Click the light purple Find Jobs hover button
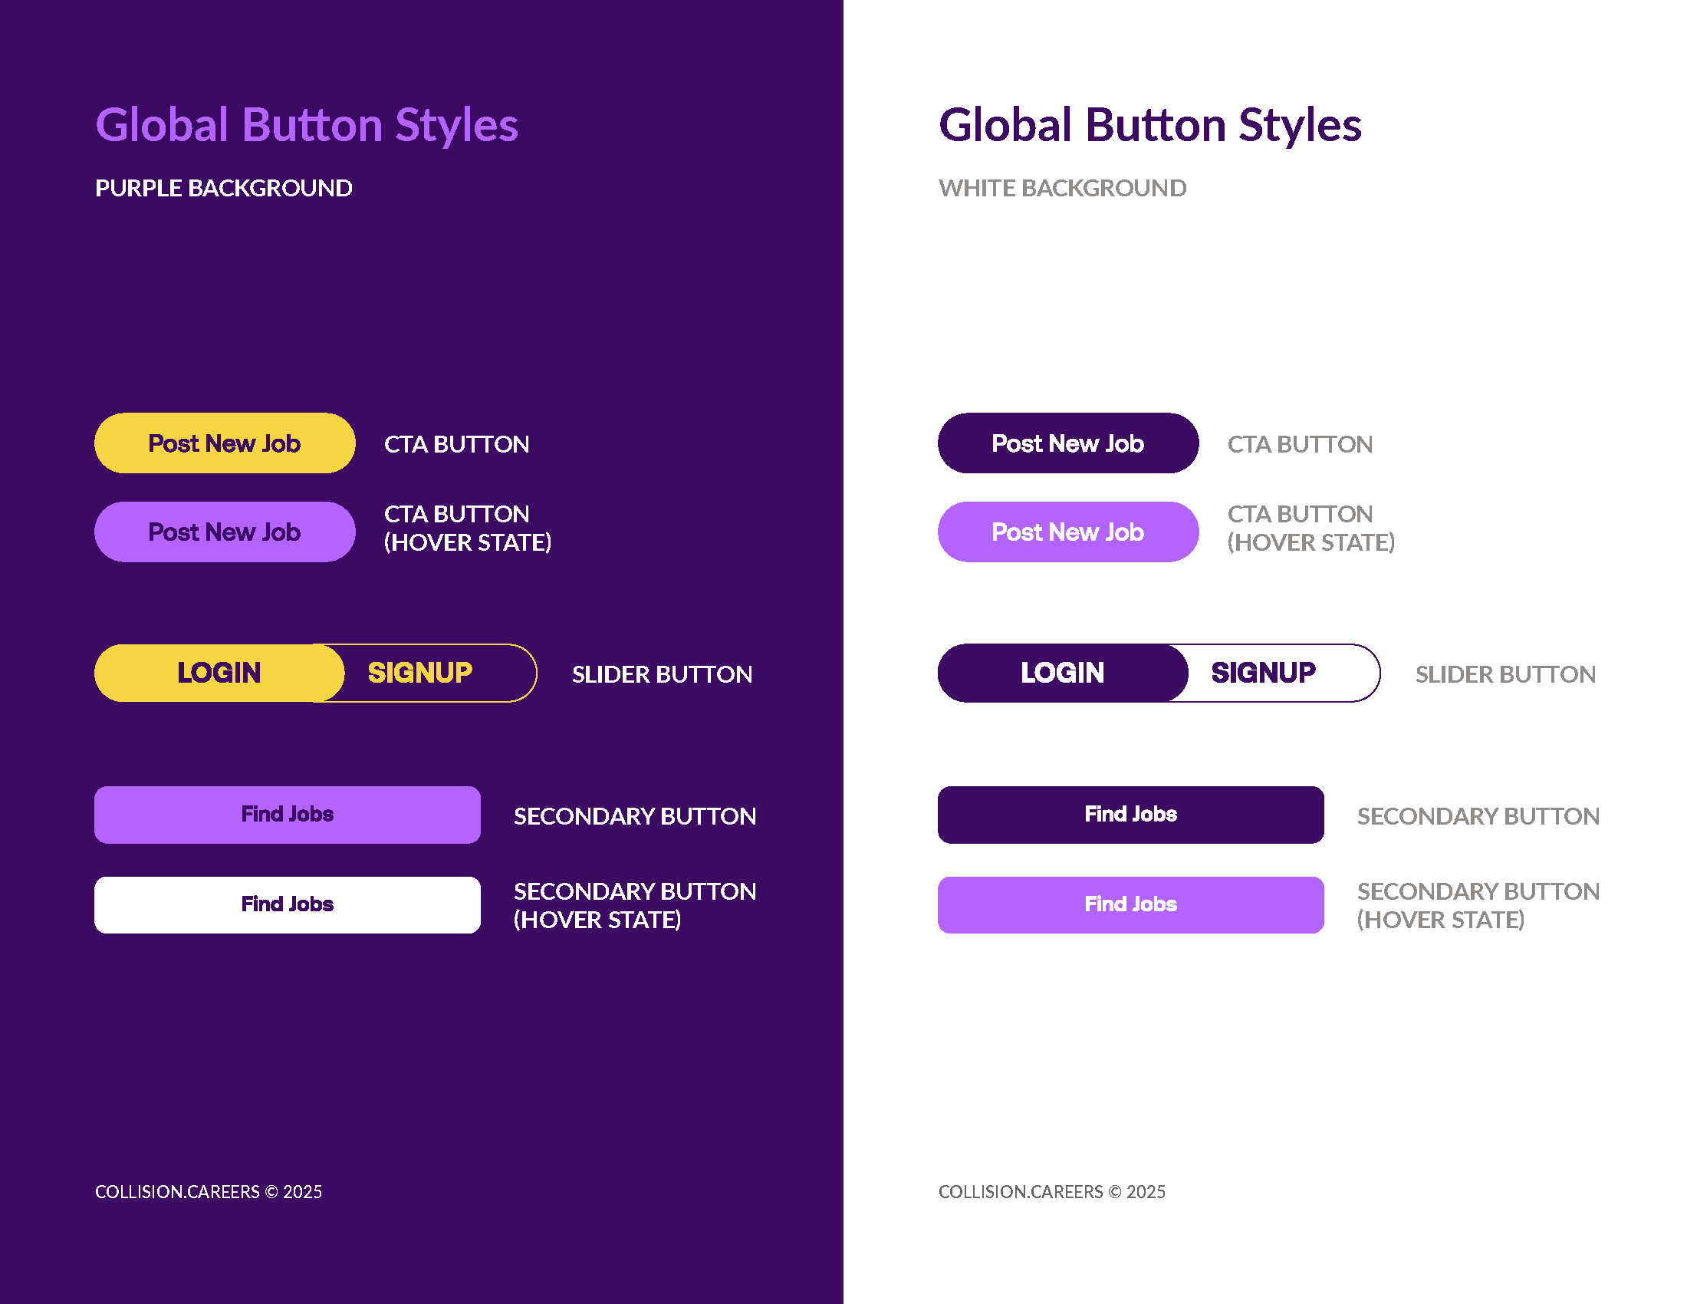This screenshot has width=1687, height=1304. pyautogui.click(x=1130, y=904)
